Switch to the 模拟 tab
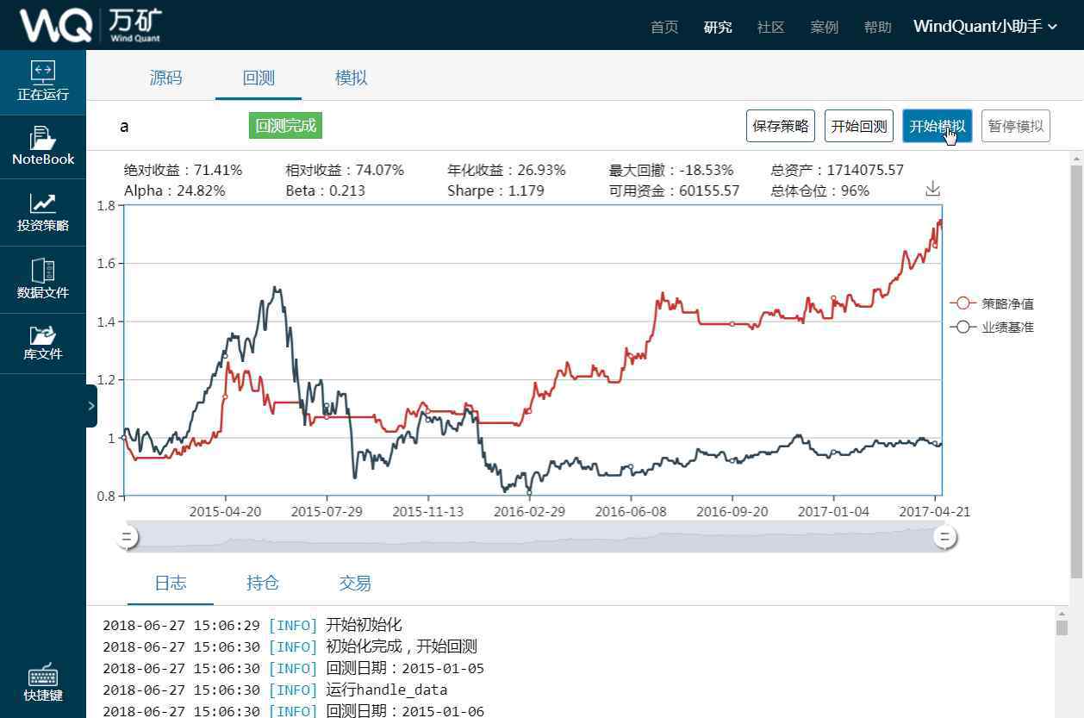1084x718 pixels. tap(352, 78)
